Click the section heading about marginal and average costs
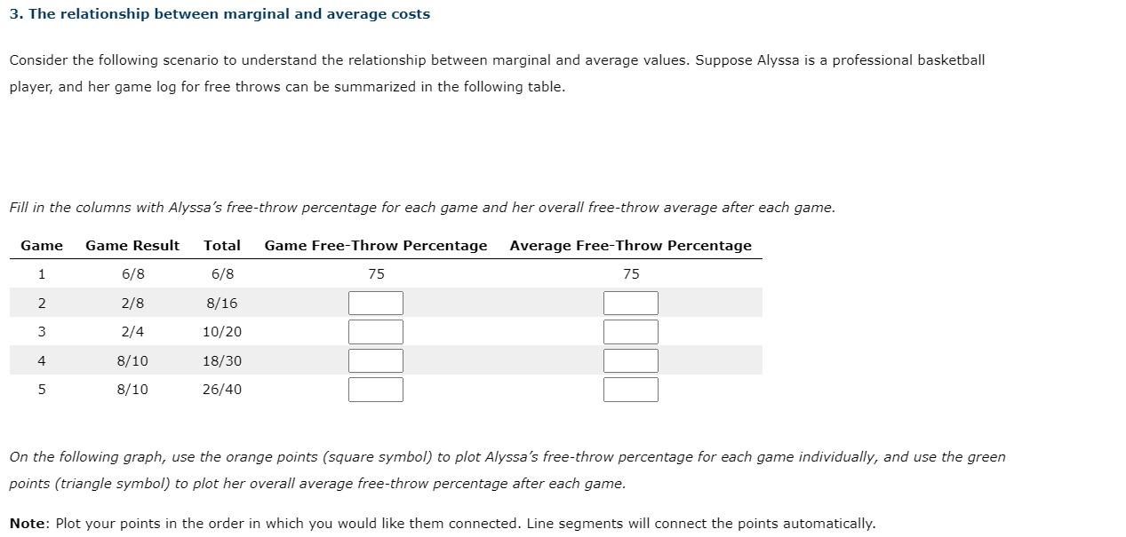1126x537 pixels. [219, 13]
